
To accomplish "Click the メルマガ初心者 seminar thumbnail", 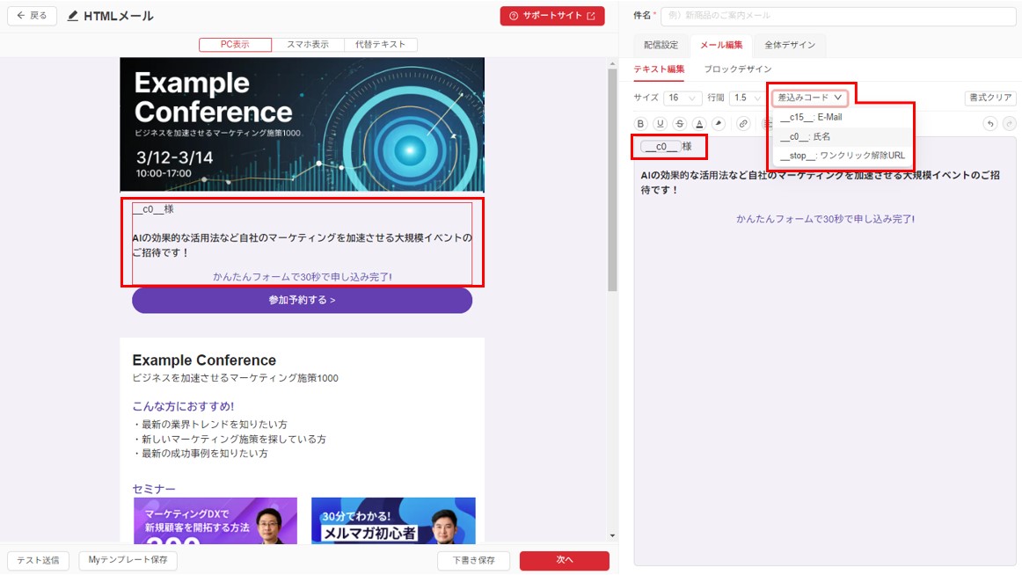I will 393,520.
